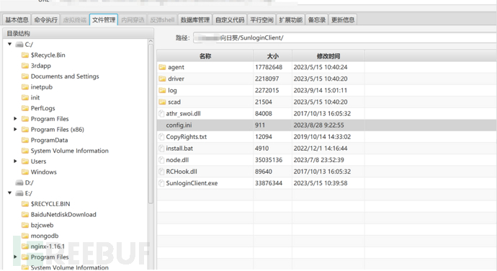Click the date 2023/9/14 15:01:11
Viewport: 497px width, 271px height.
pos(320,90)
